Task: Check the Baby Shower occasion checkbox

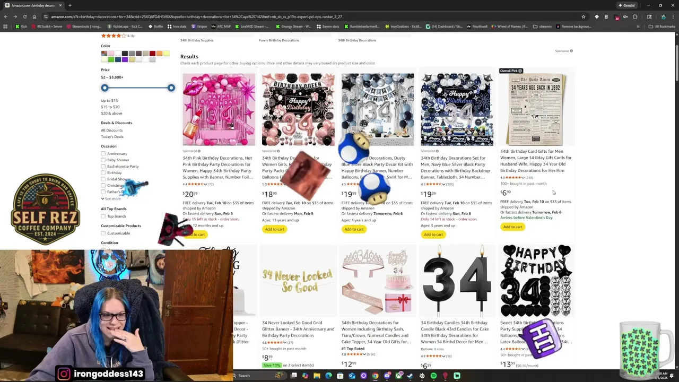Action: pos(103,160)
